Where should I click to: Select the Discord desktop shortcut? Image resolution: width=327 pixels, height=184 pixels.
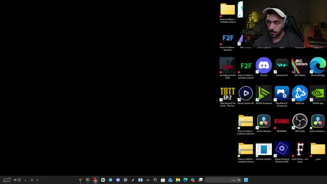pyautogui.click(x=264, y=67)
